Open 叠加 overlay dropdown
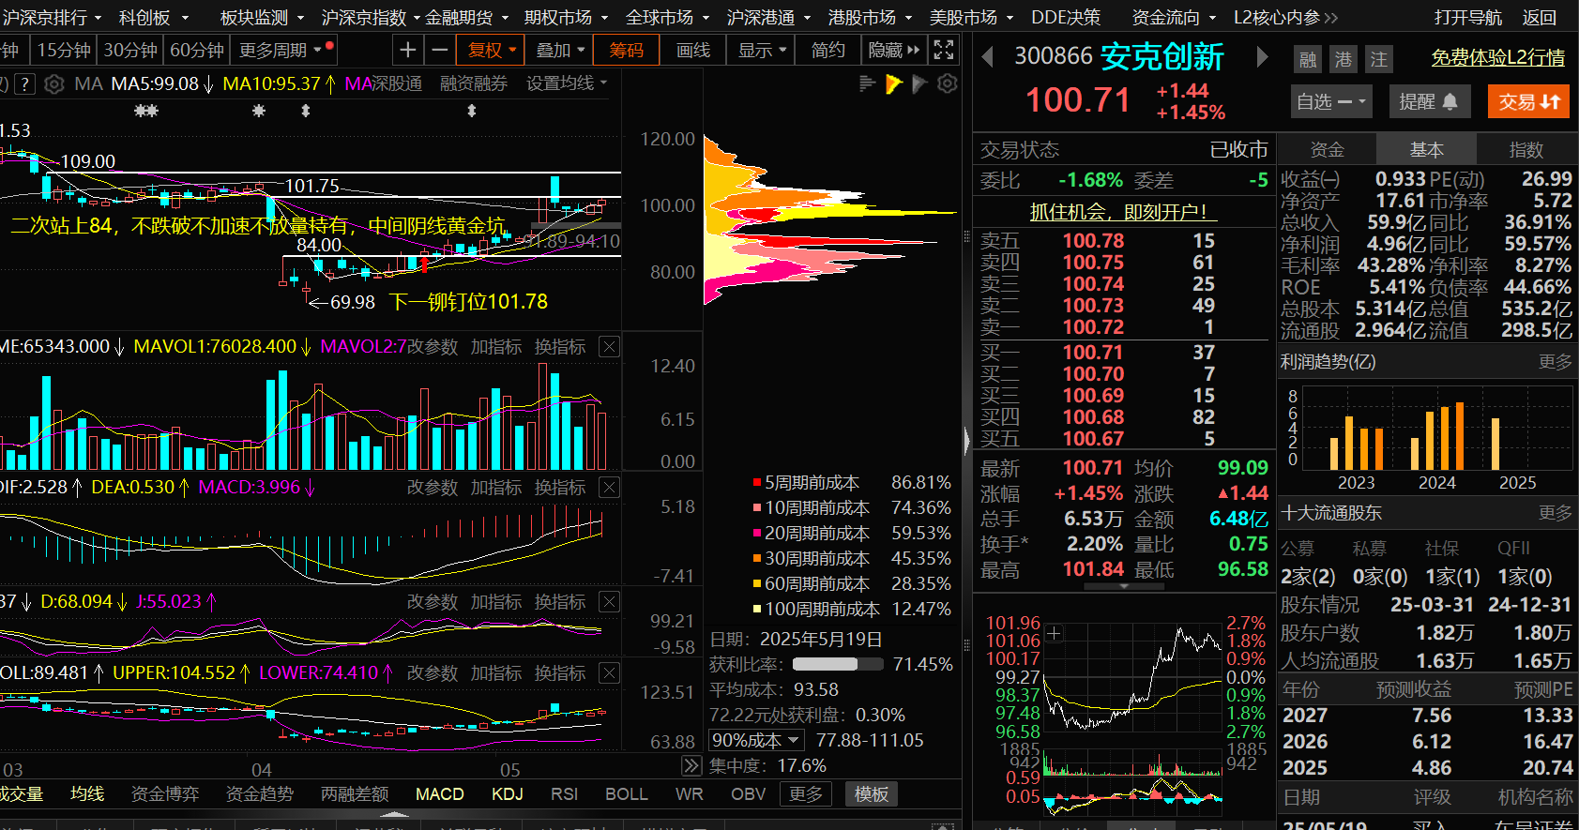 click(560, 50)
